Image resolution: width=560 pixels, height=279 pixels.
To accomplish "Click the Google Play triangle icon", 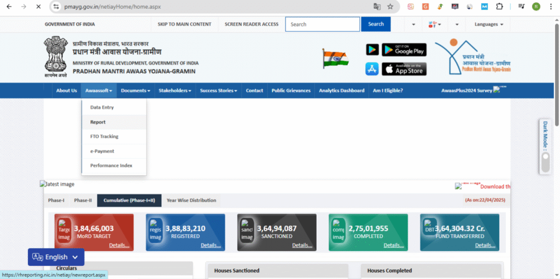I will pyautogui.click(x=372, y=50).
